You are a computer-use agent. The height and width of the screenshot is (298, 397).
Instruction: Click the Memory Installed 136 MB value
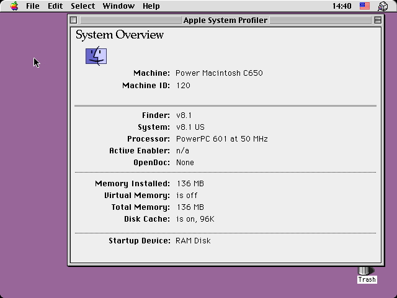coord(190,184)
